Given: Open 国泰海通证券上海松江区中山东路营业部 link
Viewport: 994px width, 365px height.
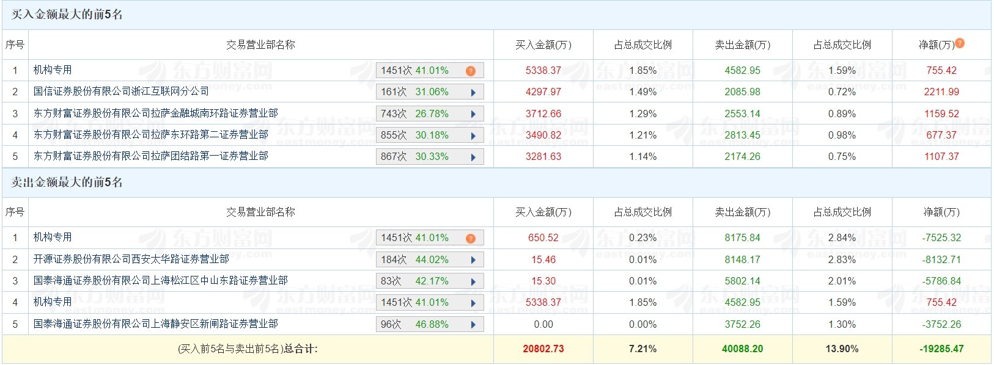Looking at the screenshot, I should click(x=160, y=281).
